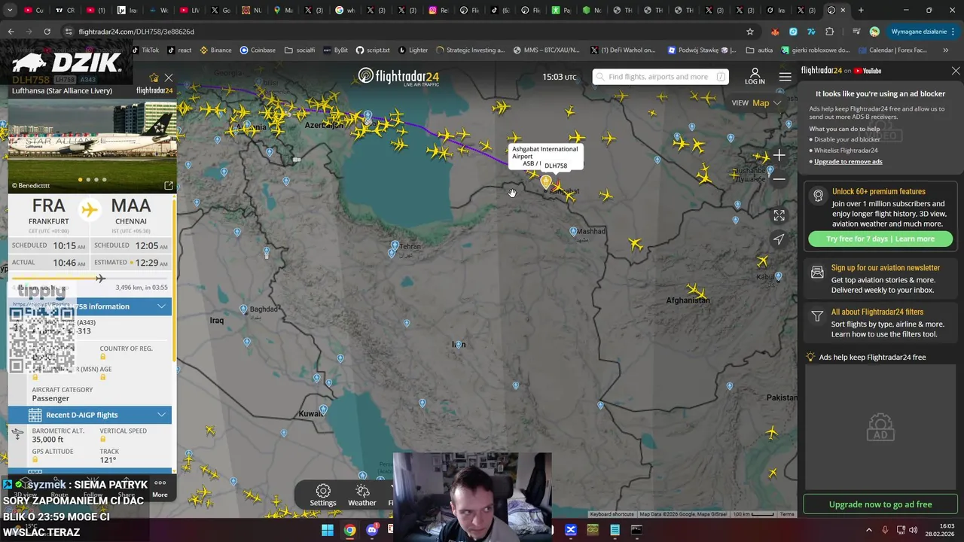The width and height of the screenshot is (964, 542).
Task: Zoom out the map with the minus button
Action: click(x=779, y=179)
